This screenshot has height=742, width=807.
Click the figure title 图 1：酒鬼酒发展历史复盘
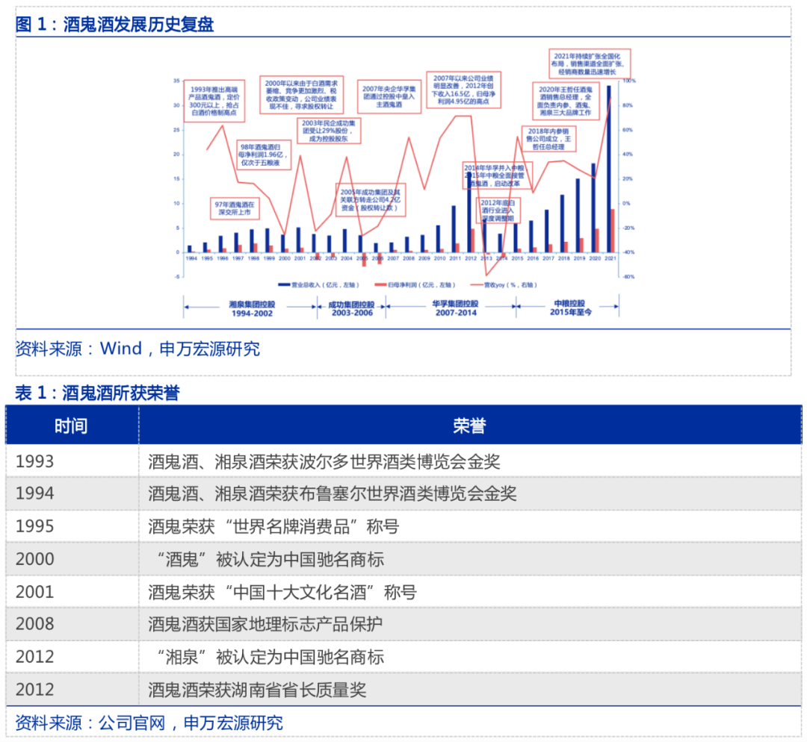point(115,24)
